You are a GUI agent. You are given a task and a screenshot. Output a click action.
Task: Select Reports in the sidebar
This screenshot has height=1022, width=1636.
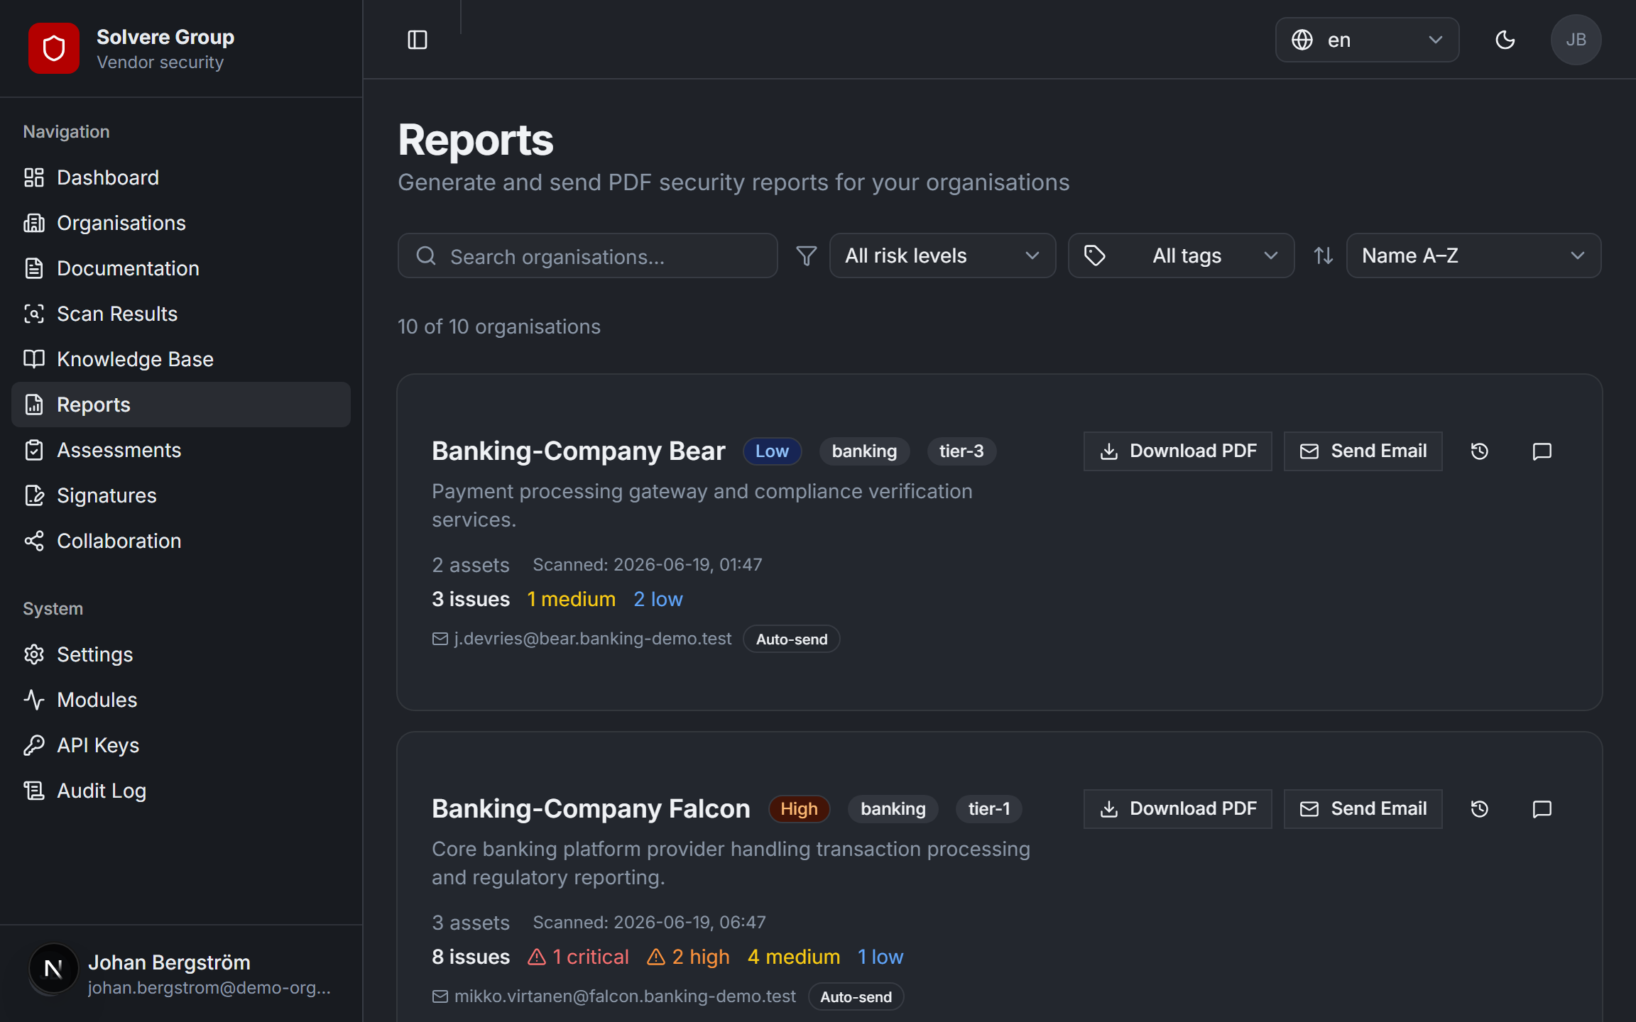click(x=181, y=405)
